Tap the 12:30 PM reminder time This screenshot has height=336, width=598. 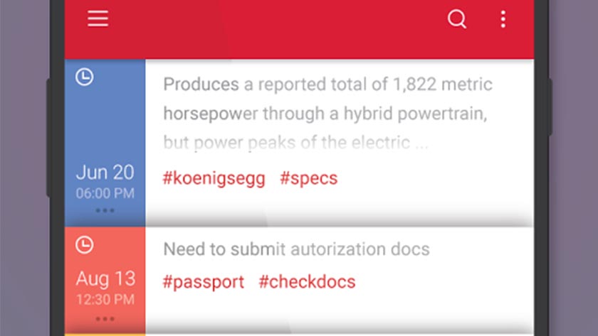(105, 298)
